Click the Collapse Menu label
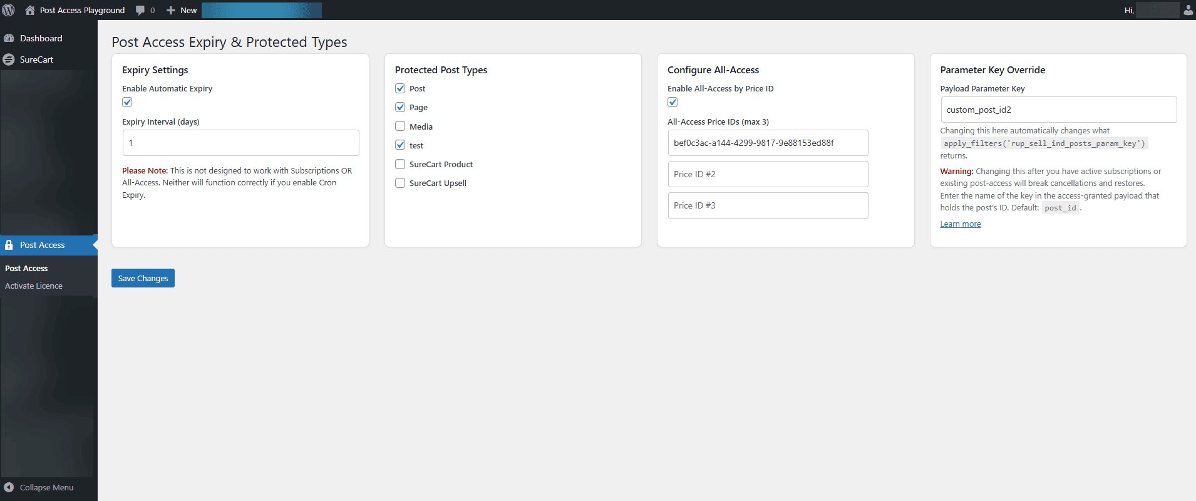 pos(46,487)
